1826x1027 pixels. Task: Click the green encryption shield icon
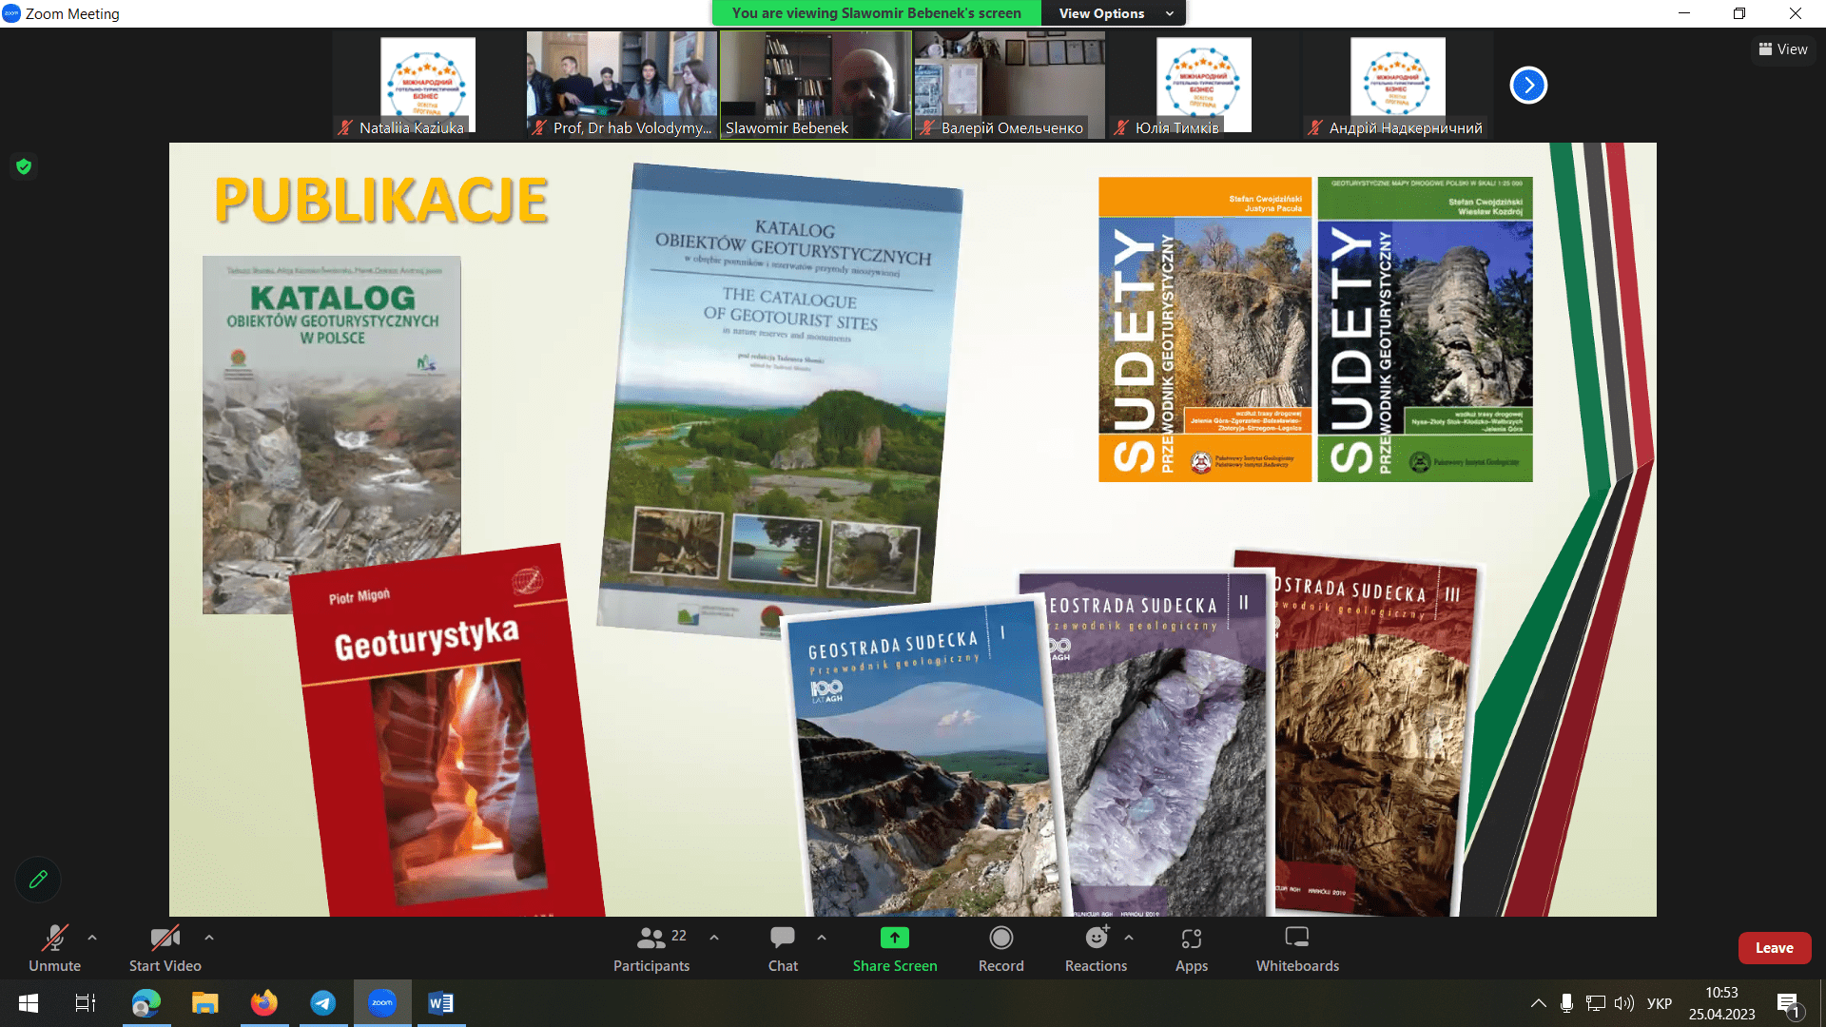point(24,166)
